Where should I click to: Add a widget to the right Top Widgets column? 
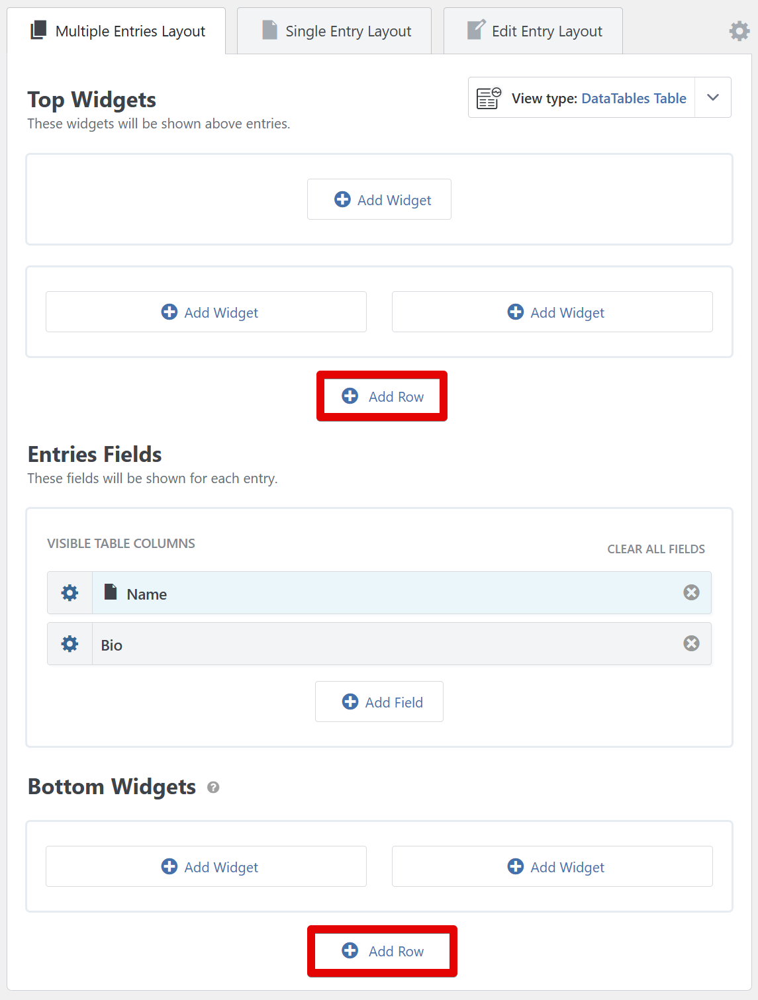tap(552, 312)
